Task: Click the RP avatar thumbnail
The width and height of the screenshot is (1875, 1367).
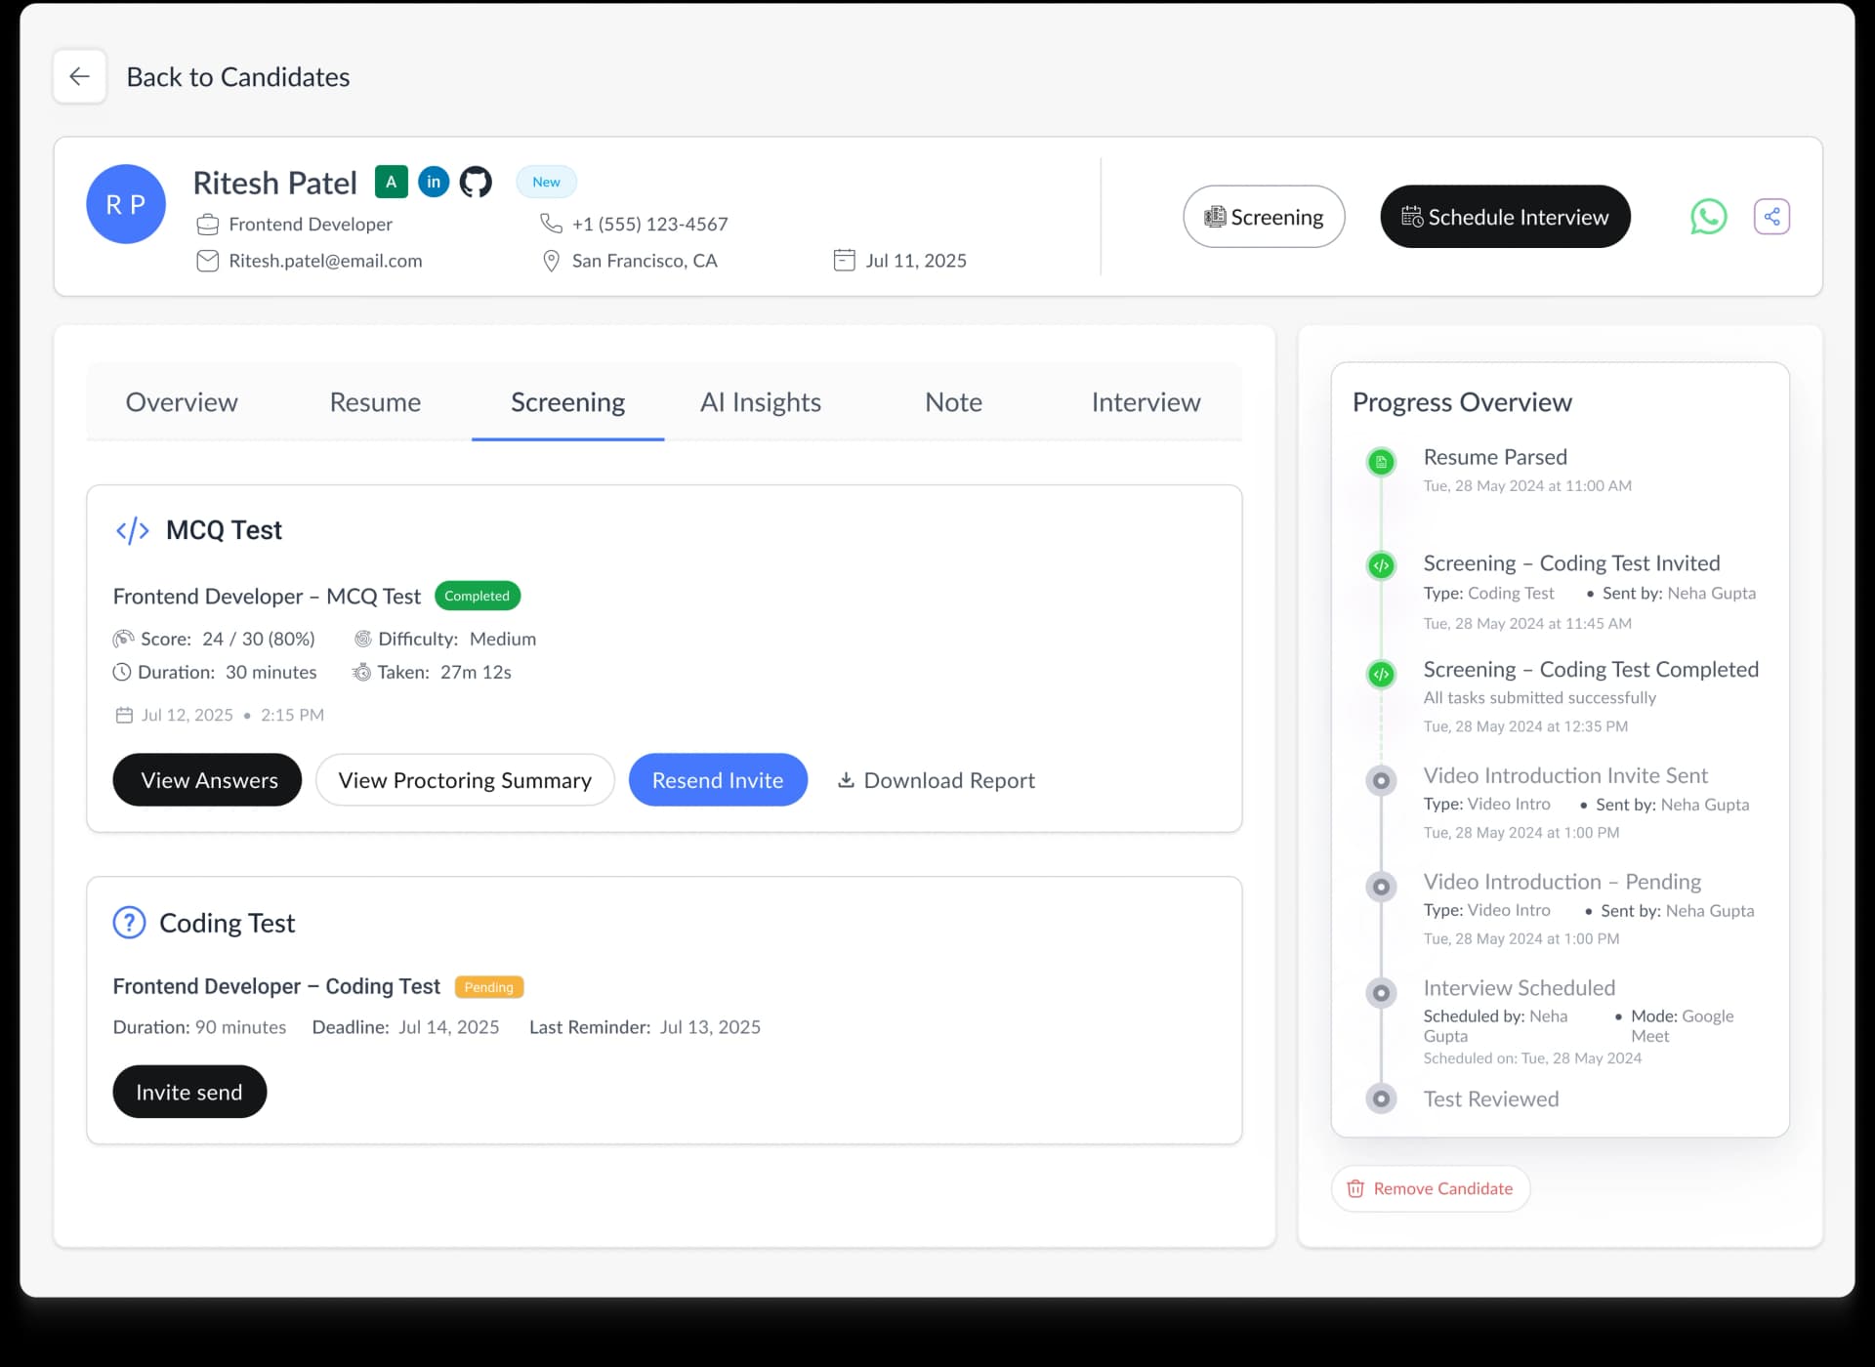Action: [126, 204]
